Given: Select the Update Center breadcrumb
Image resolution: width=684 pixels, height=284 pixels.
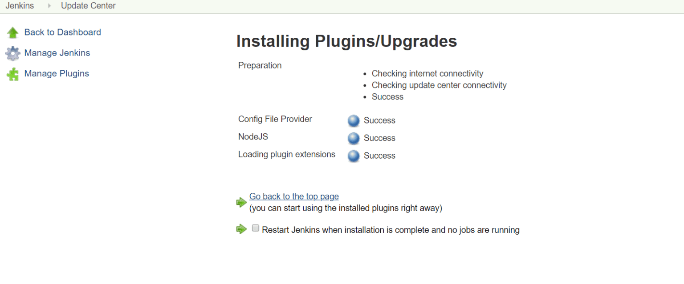Looking at the screenshot, I should click(88, 6).
